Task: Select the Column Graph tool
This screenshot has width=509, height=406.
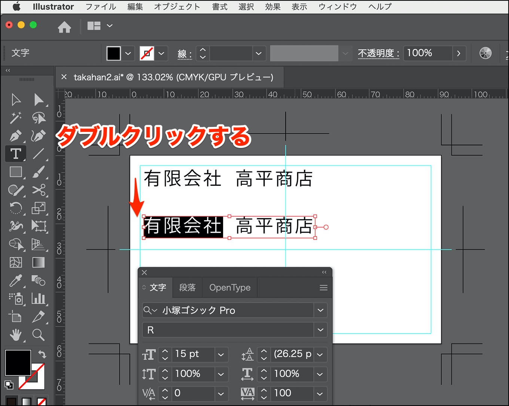Action: tap(39, 299)
